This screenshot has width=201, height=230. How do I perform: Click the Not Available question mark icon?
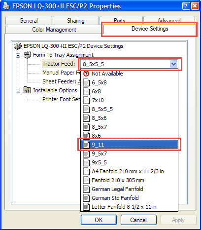(x=86, y=74)
